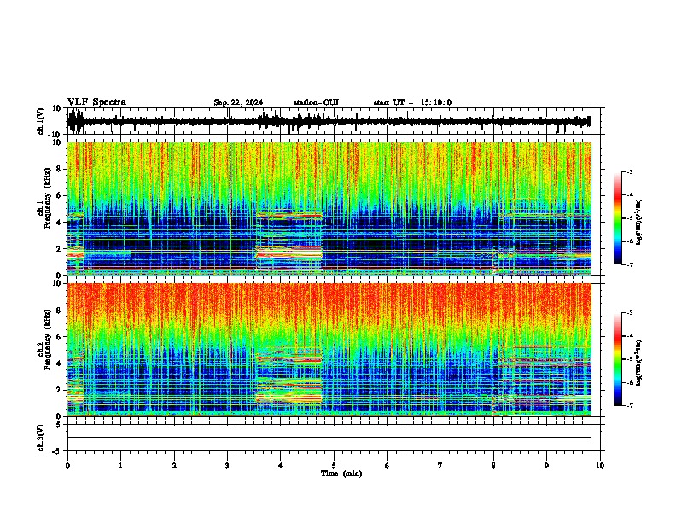Click the time axis tick label '3'
This screenshot has height=522, width=676.
[227, 466]
